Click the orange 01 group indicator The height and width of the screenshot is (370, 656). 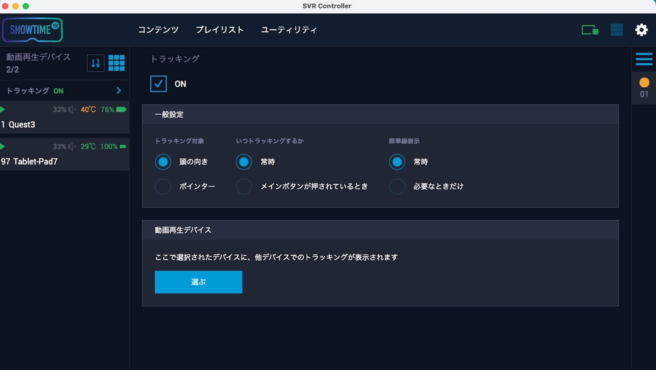point(644,88)
